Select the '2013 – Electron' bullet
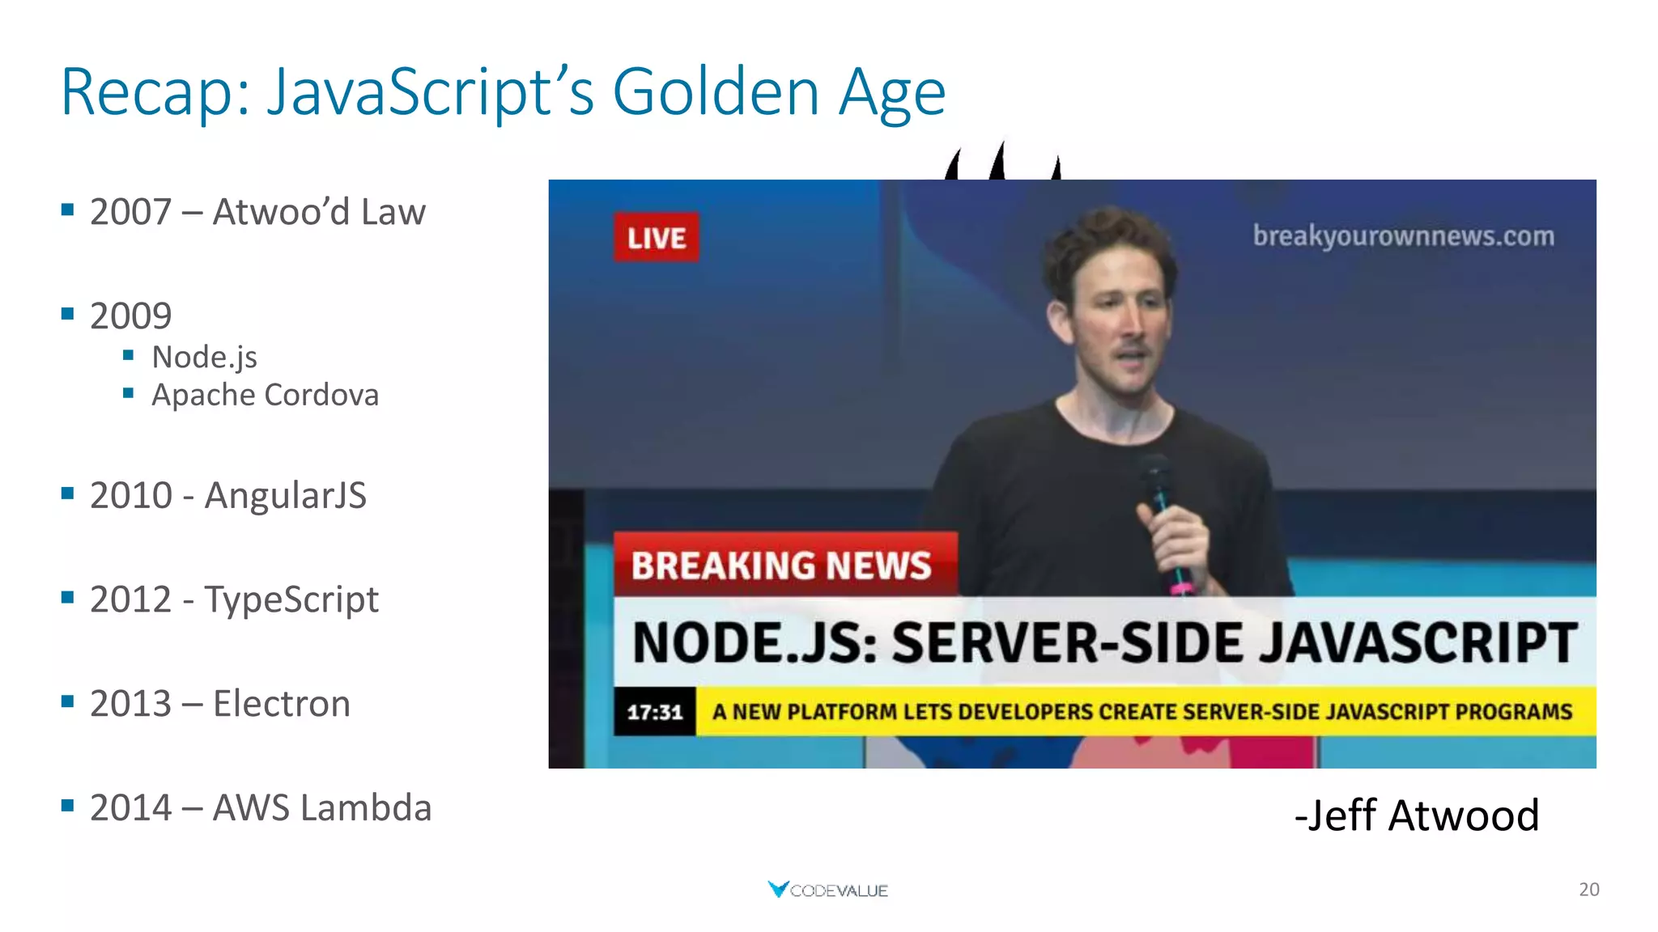The width and height of the screenshot is (1658, 932). pyautogui.click(x=219, y=703)
